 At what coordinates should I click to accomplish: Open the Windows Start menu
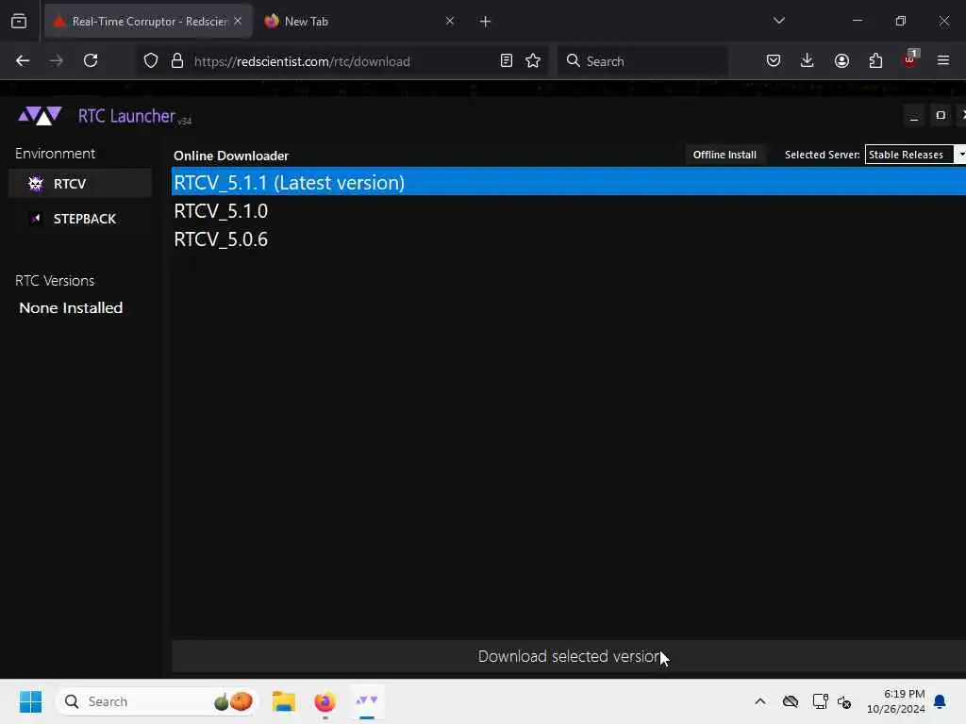pyautogui.click(x=31, y=701)
